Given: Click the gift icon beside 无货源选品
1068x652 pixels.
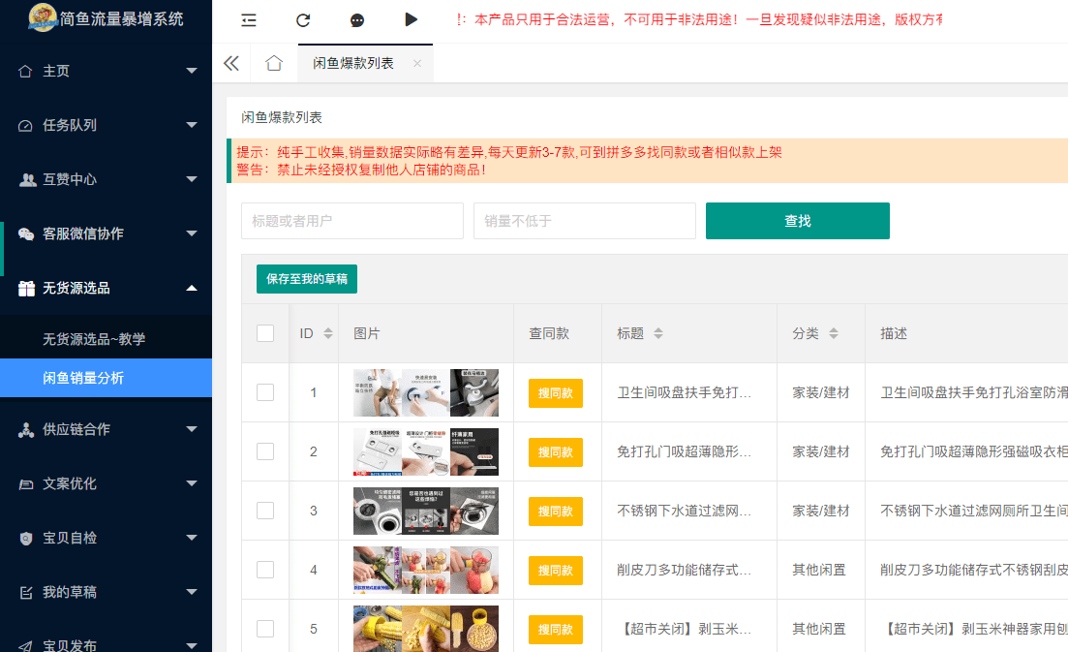Looking at the screenshot, I should 26,288.
